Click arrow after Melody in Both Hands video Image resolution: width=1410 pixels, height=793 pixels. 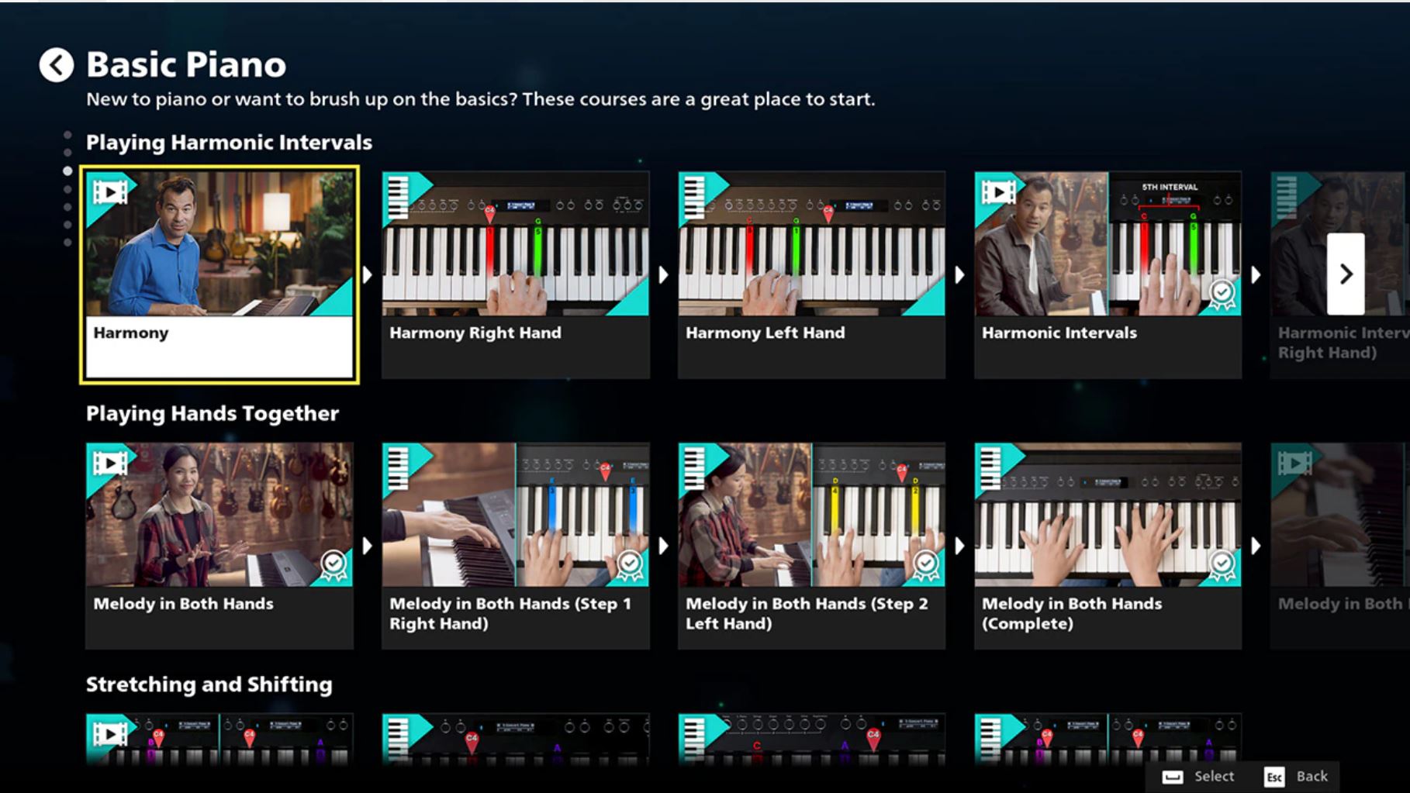pyautogui.click(x=368, y=546)
